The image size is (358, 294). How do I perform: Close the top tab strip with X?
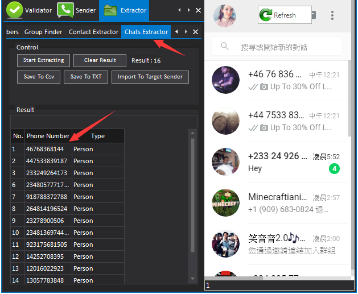(x=199, y=10)
